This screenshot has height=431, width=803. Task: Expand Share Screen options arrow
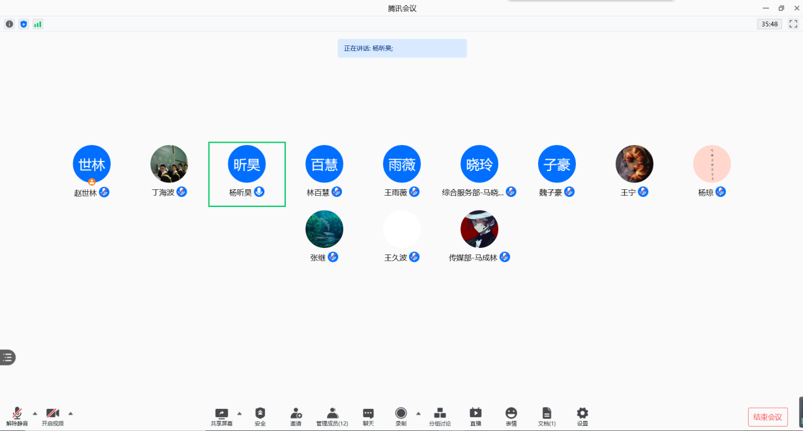(x=239, y=413)
